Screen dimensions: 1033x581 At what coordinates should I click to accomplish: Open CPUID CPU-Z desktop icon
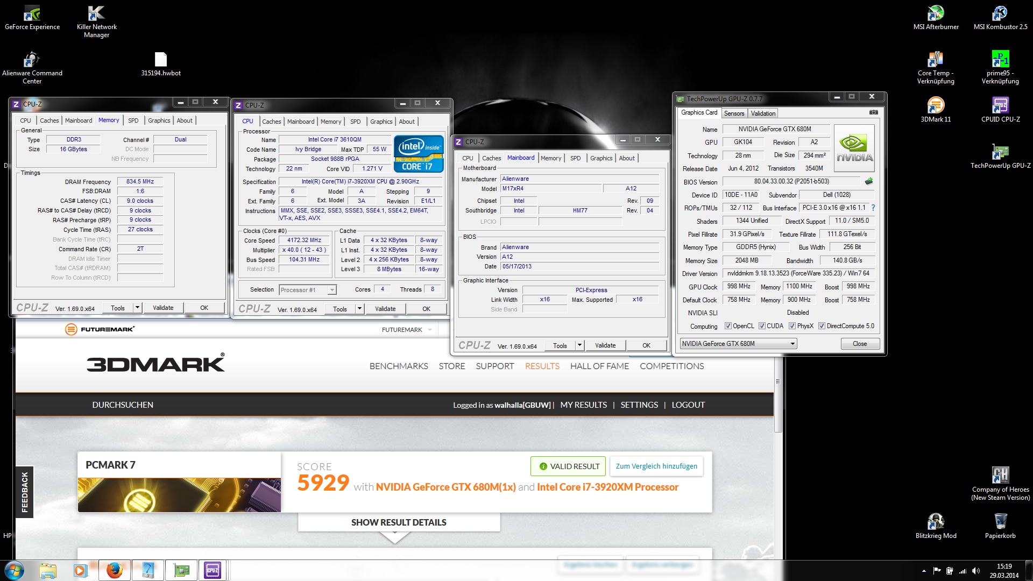[x=1000, y=110]
